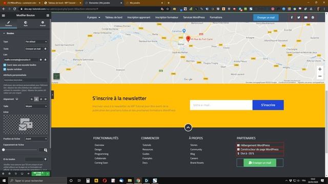The height and width of the screenshot is (184, 328).
Task: Click green footer Envoyer un mail button
Action: pos(260,163)
